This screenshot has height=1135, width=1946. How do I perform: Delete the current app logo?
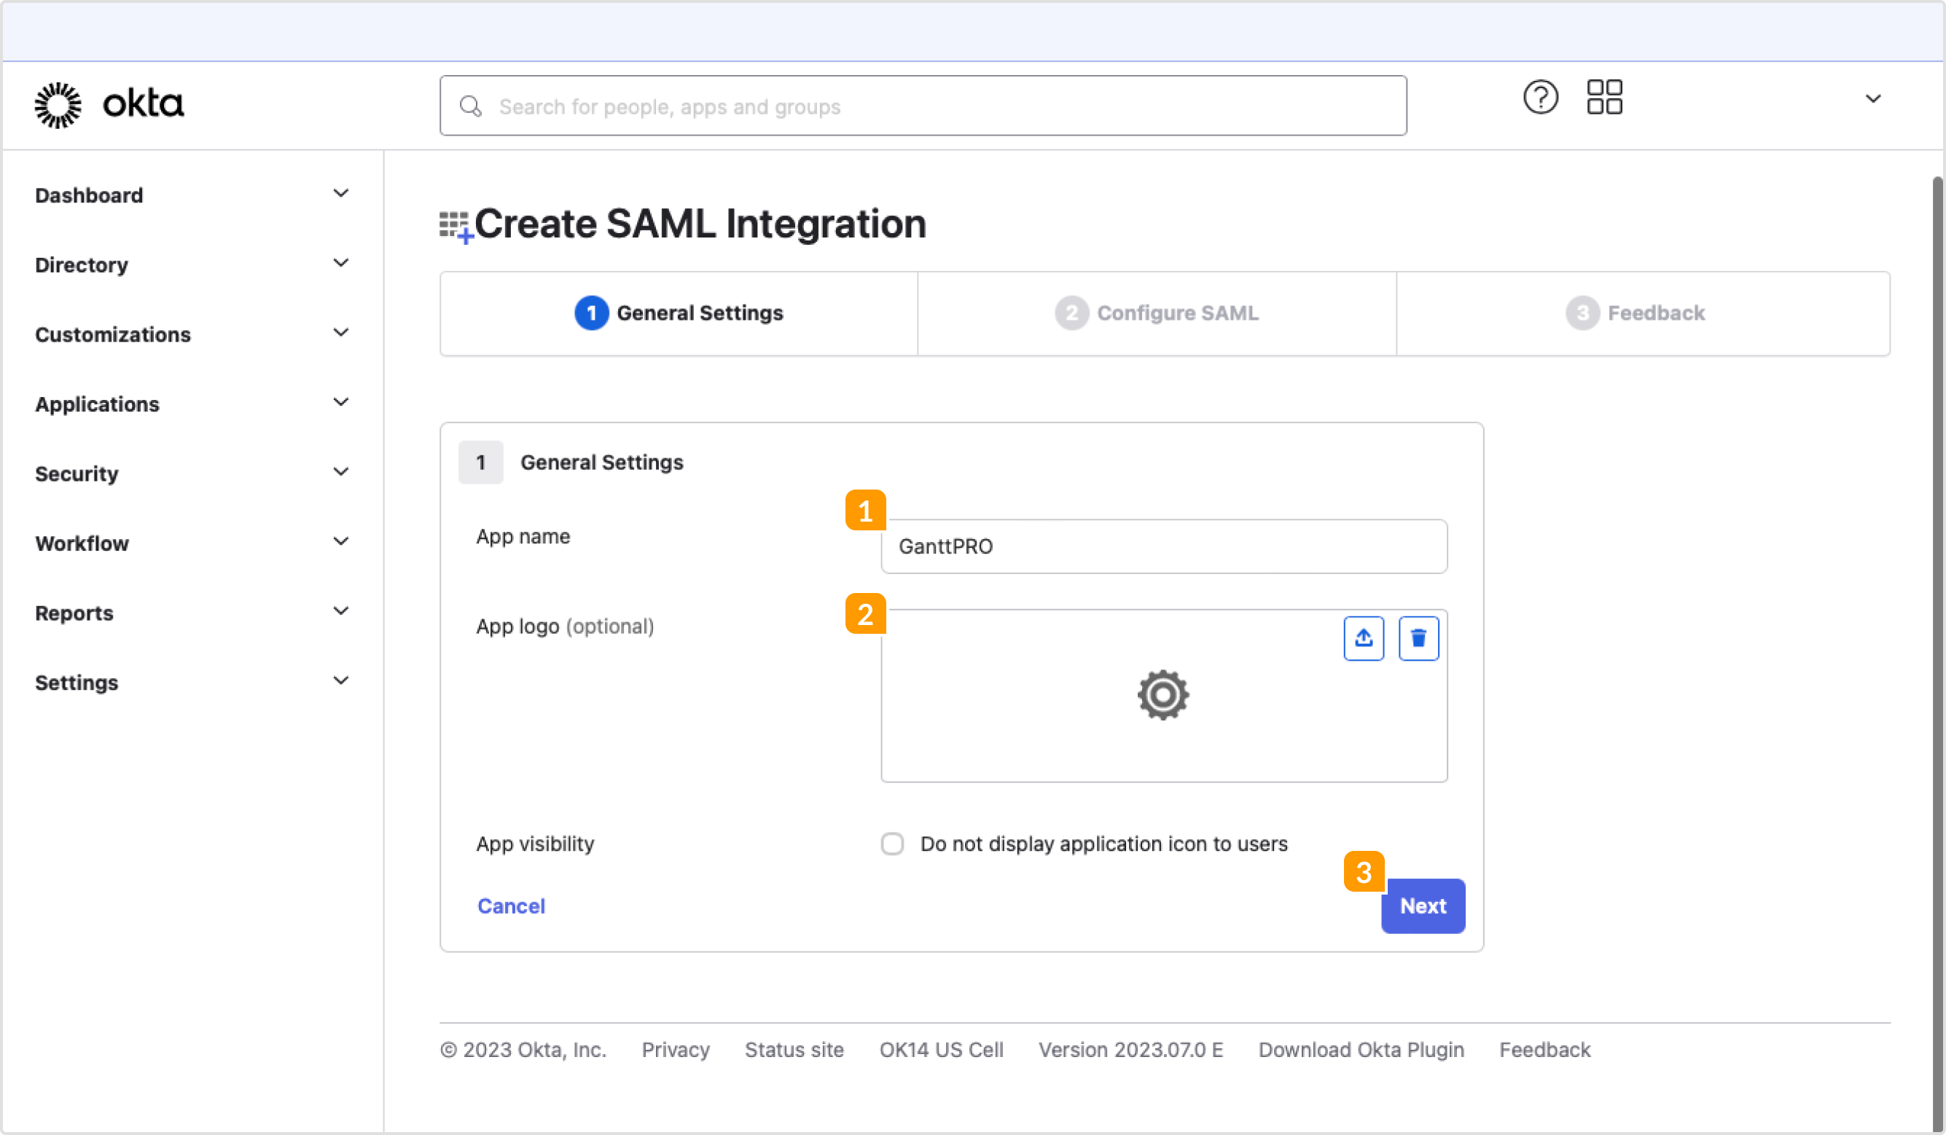point(1418,637)
